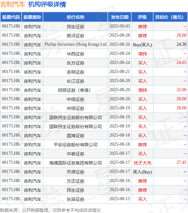Click the 评级 column header
This screenshot has height=213, width=188.
pyautogui.click(x=142, y=17)
